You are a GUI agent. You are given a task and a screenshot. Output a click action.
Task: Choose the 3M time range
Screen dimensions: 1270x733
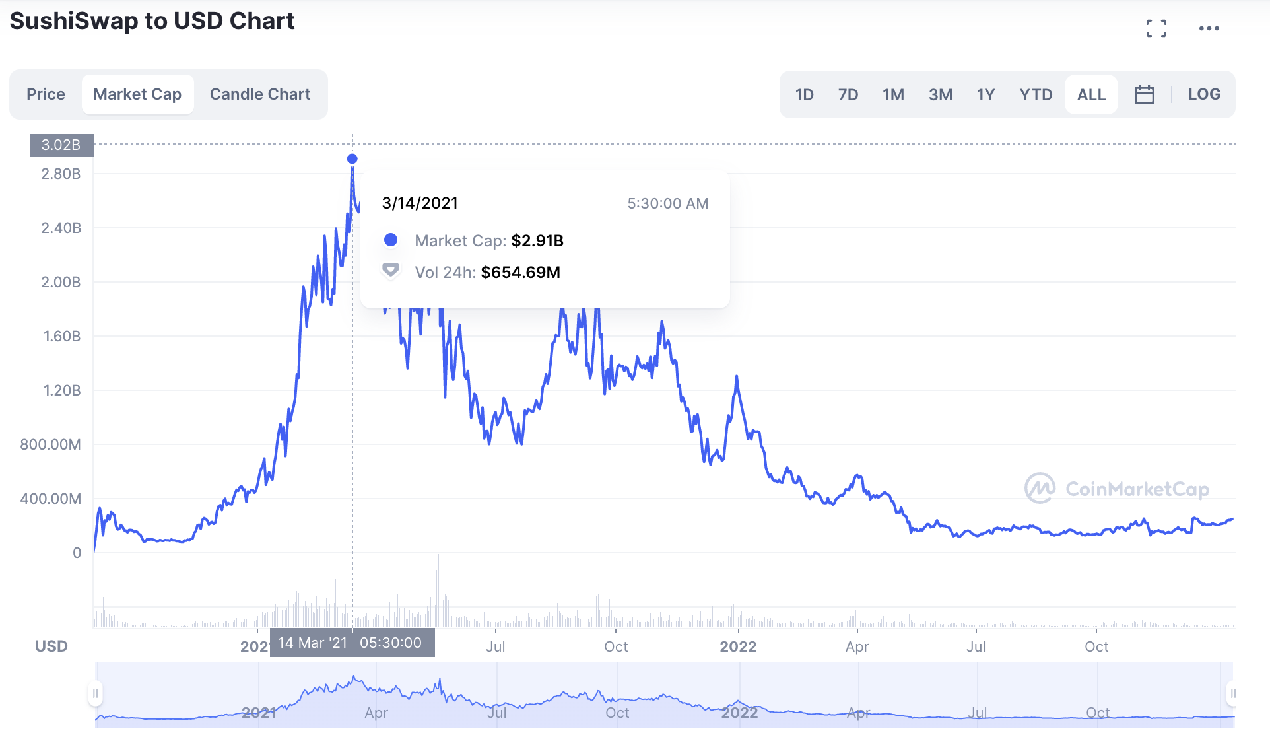coord(941,94)
